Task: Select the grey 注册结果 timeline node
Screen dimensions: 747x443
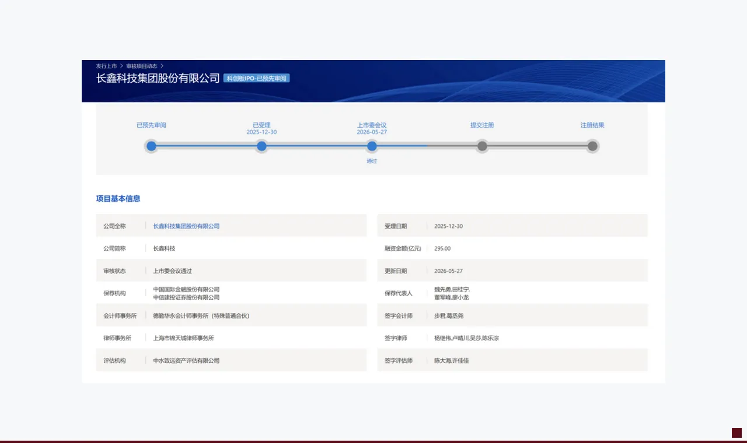Action: click(x=592, y=146)
